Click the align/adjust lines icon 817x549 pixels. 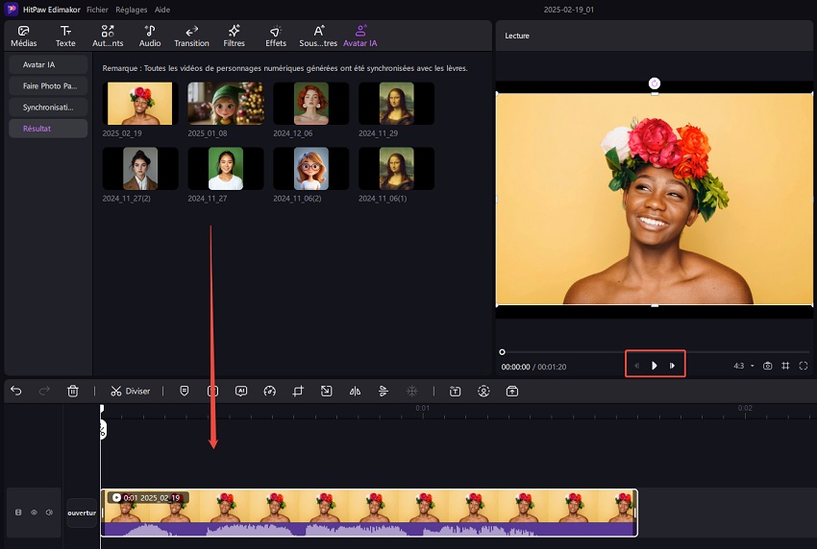pos(384,391)
